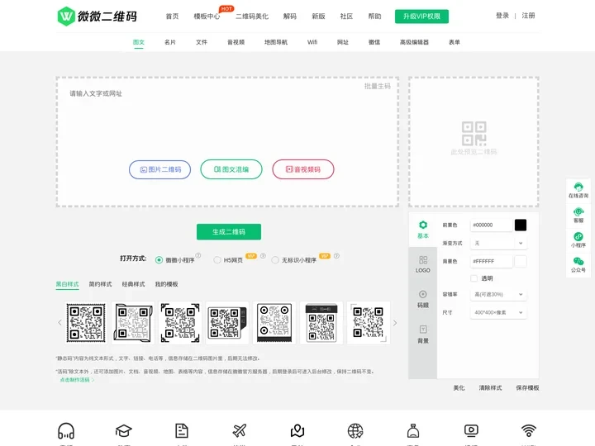
Task: Click the bottle icon in bottom row
Action: tap(413, 431)
